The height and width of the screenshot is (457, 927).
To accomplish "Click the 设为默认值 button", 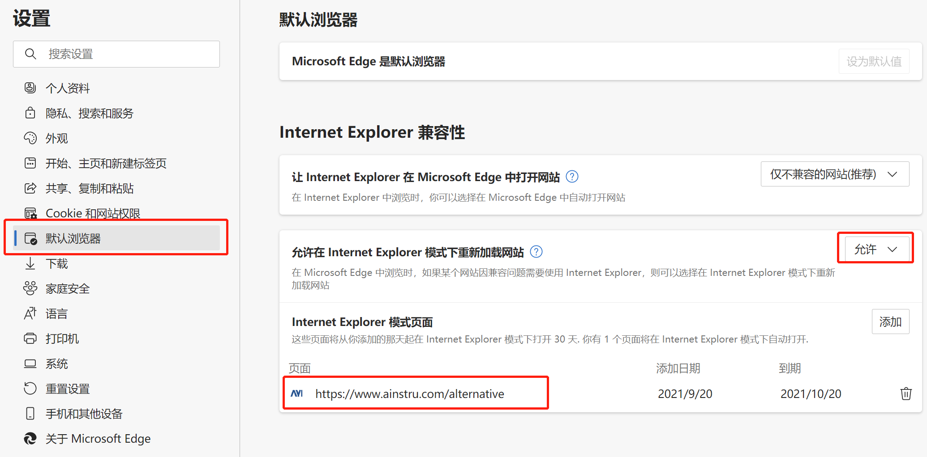I will pos(874,61).
